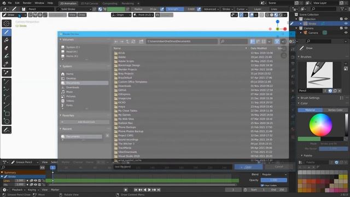350x197 pixels.
Task: Jump to timeline start frame
Action: (136, 190)
